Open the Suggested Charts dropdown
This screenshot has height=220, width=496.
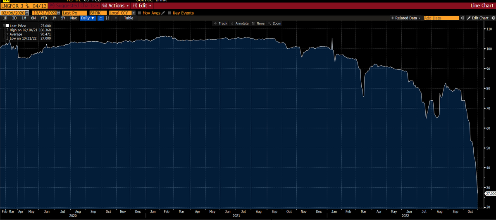point(74,6)
